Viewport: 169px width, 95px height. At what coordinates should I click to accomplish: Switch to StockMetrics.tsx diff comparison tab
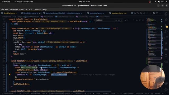tap(64, 13)
